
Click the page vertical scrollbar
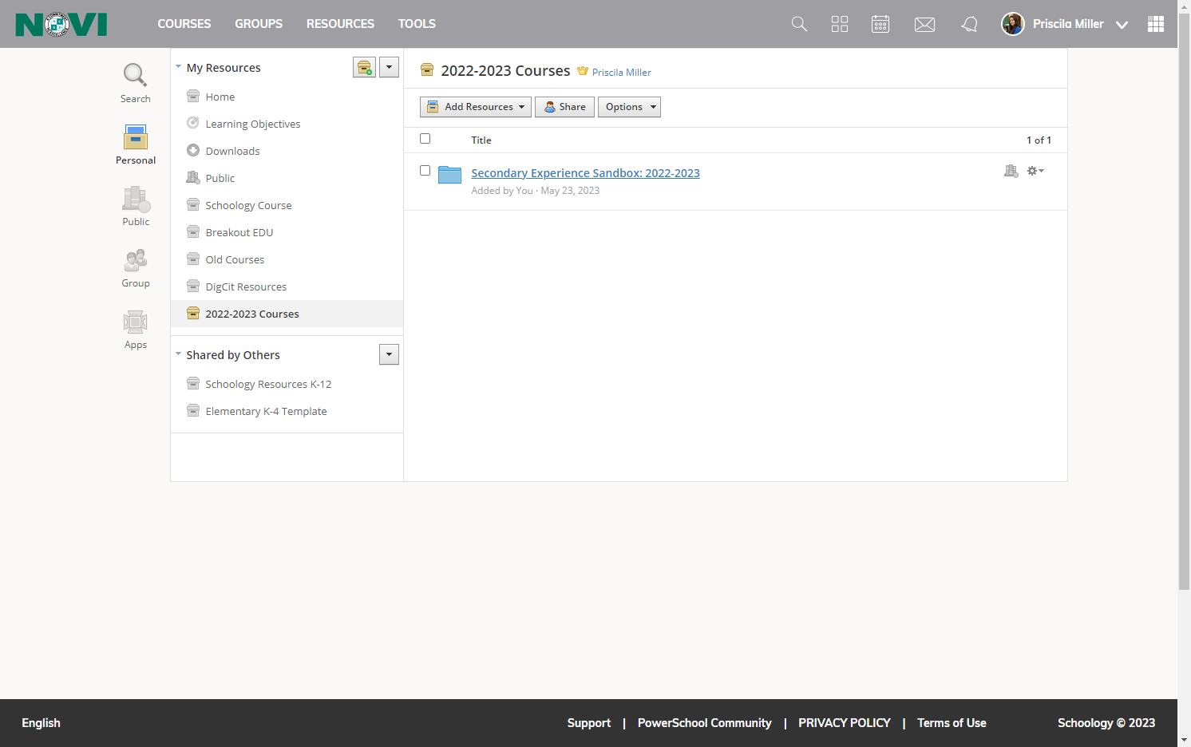[x=1184, y=303]
